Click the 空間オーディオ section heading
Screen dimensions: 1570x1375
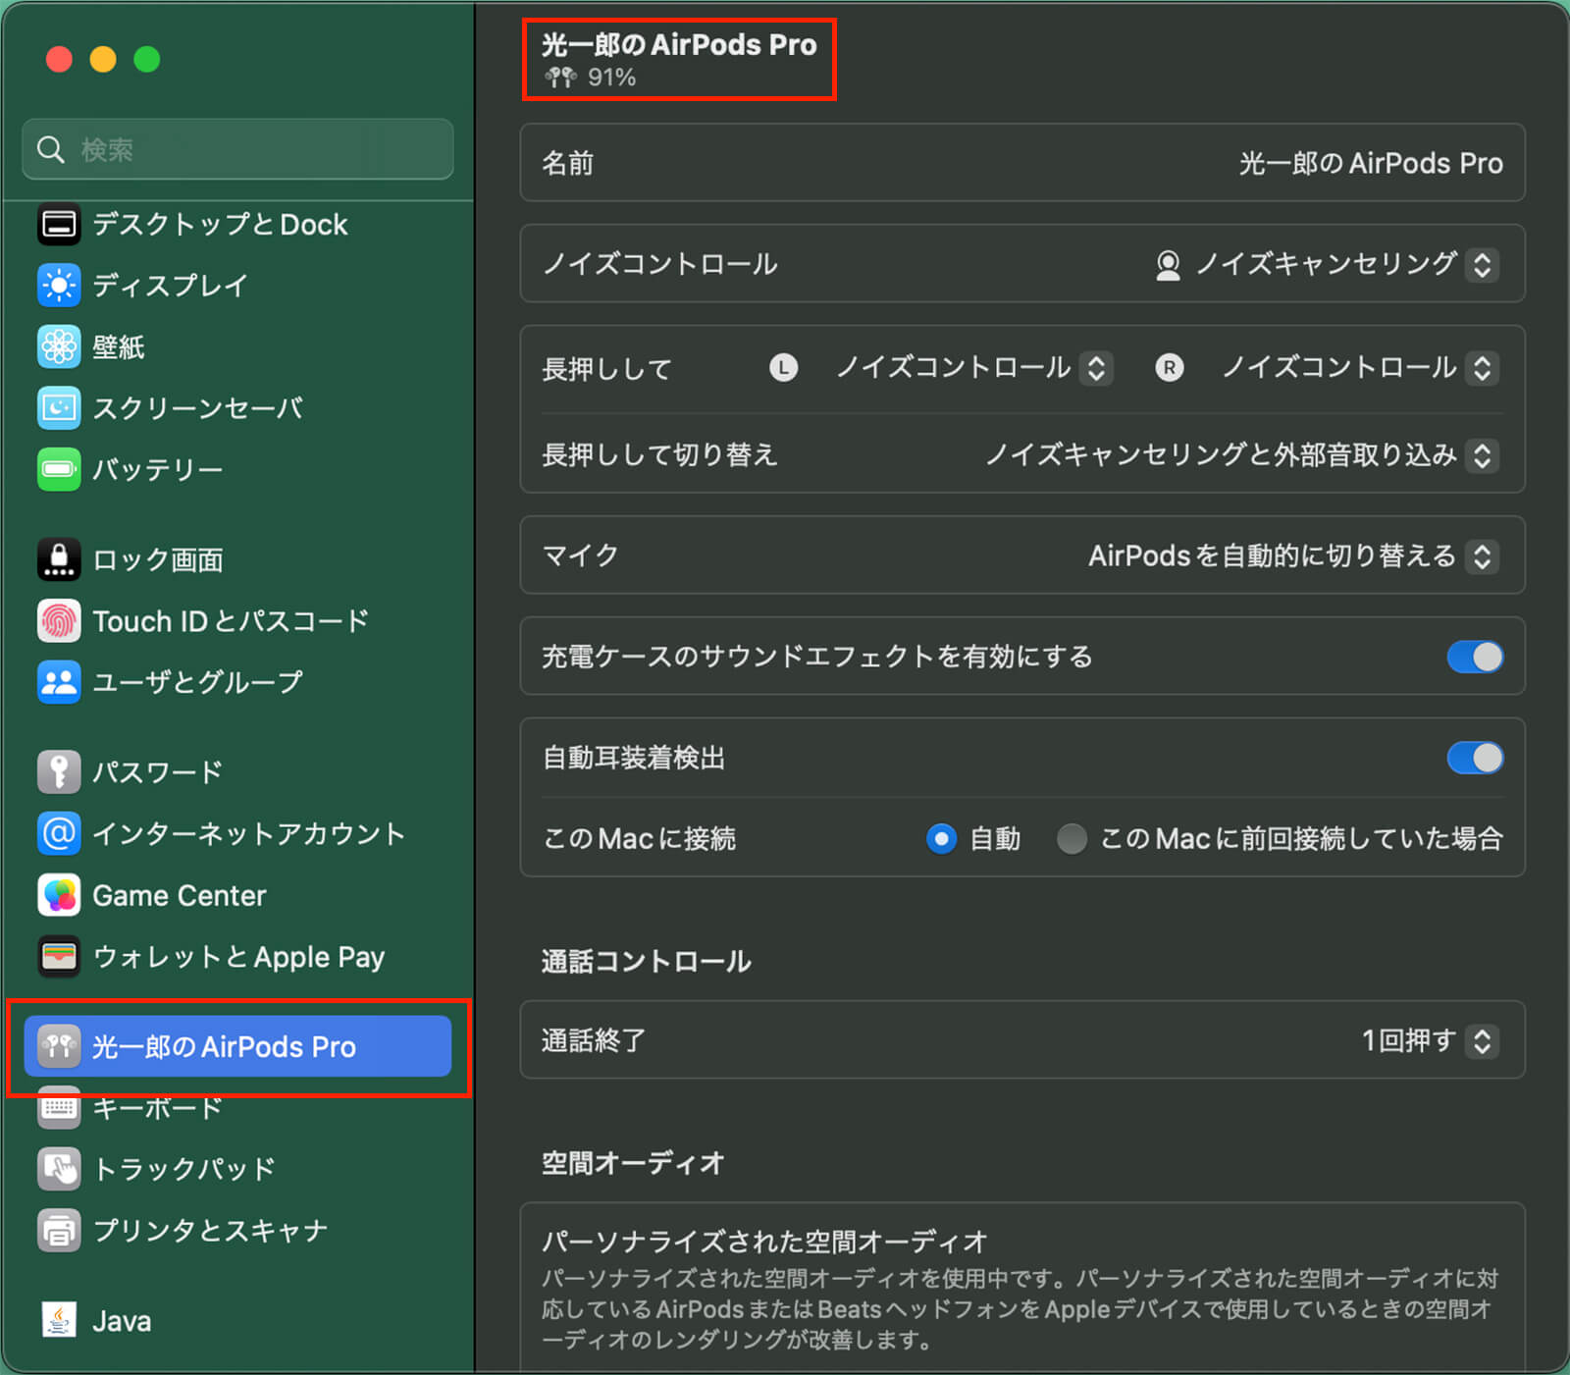633,1163
